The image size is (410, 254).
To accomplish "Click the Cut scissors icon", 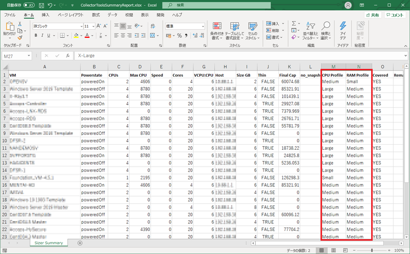I will pos(19,24).
